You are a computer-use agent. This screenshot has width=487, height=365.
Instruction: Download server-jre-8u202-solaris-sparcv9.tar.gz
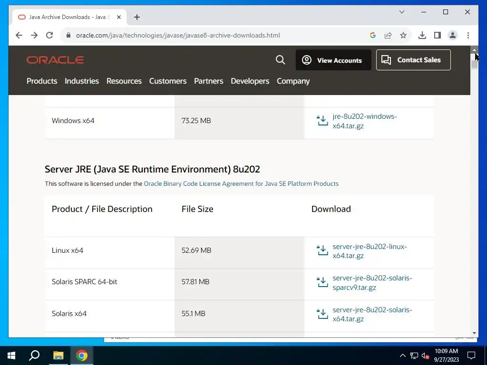[x=372, y=283]
